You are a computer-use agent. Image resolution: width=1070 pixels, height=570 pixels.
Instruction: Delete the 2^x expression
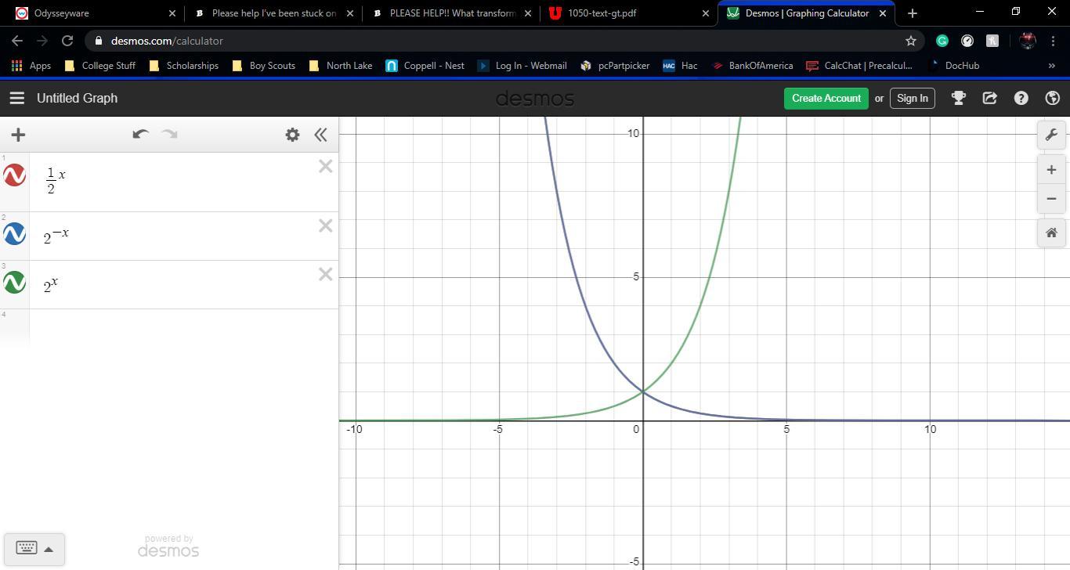click(325, 274)
